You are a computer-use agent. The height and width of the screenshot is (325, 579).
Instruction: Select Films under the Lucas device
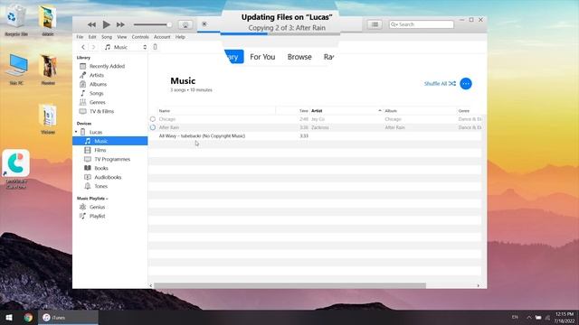[x=100, y=151]
